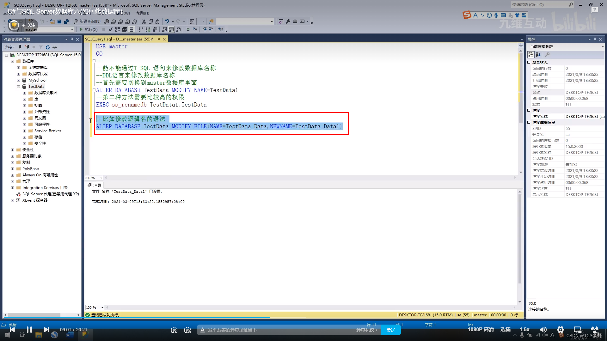Click the Copy icon in the toolbar

click(x=151, y=21)
